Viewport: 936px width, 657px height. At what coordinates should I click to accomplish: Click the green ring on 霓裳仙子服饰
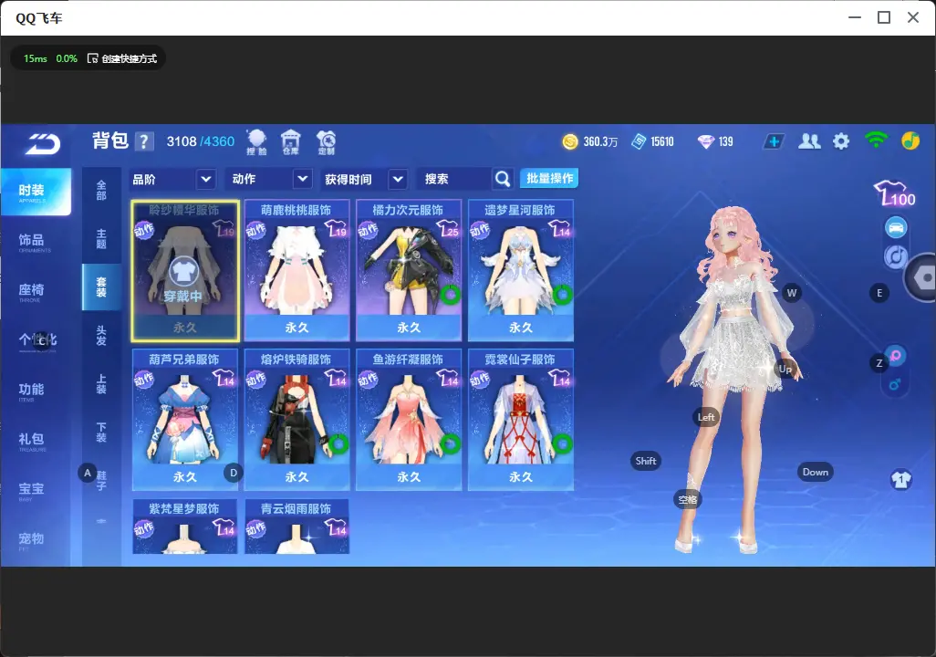pyautogui.click(x=562, y=443)
